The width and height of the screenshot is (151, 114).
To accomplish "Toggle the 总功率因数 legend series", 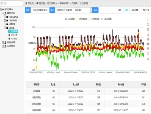I will coord(70,19).
